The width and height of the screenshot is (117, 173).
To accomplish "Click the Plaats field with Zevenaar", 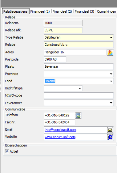I will click(x=79, y=66).
